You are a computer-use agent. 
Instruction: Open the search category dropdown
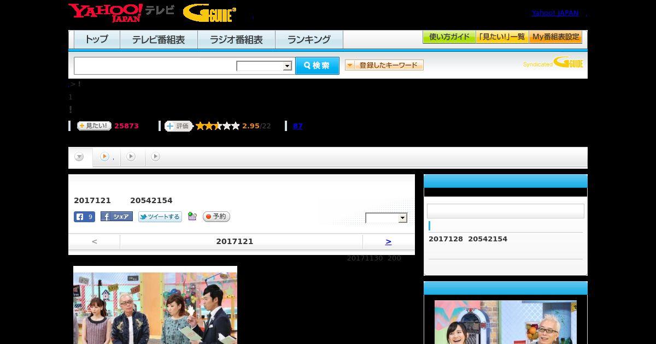(264, 66)
